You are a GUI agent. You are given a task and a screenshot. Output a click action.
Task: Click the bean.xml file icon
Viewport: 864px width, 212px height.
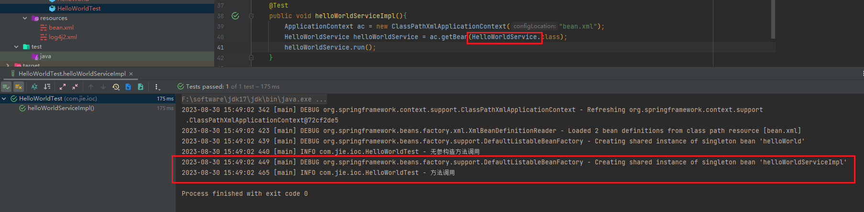[x=44, y=28]
